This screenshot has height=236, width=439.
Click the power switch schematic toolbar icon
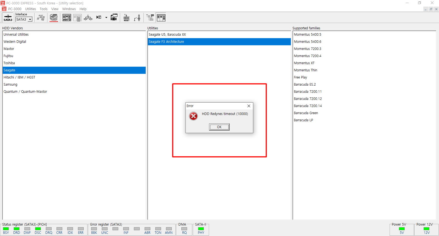(x=137, y=18)
